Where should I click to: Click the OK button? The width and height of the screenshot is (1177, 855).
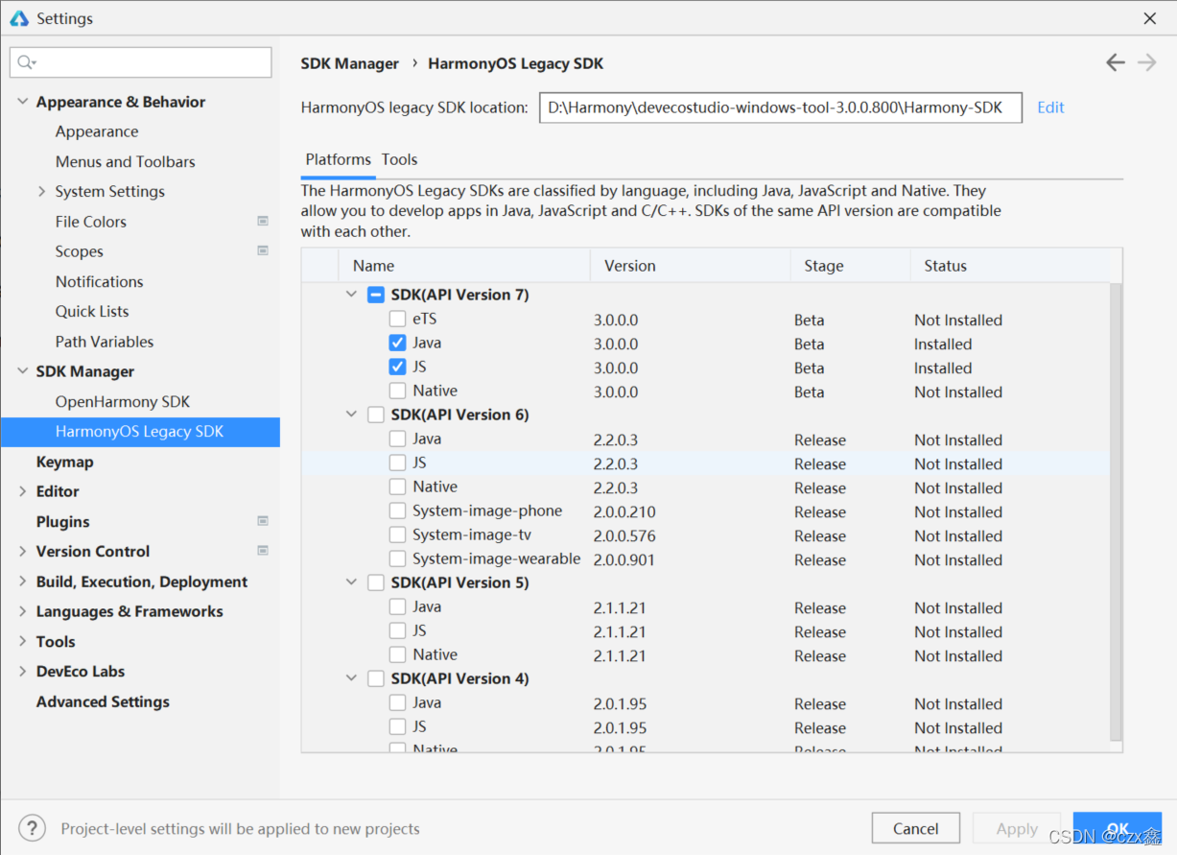1118,828
